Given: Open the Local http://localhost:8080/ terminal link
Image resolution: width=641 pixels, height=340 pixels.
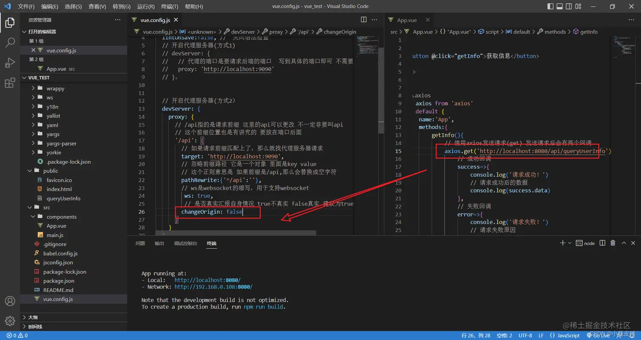Looking at the screenshot, I should (x=208, y=280).
